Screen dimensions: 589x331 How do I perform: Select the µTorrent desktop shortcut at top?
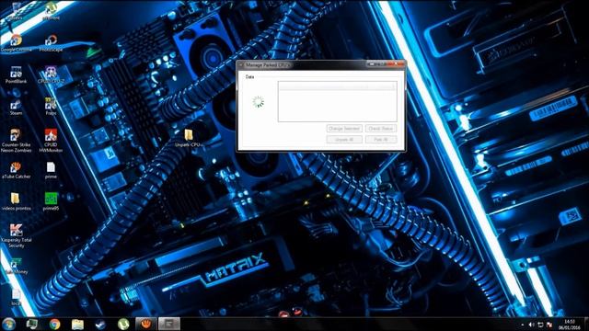(51, 10)
